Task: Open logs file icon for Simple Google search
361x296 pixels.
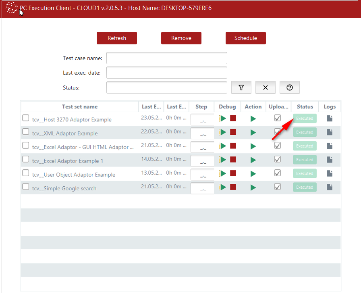Action: point(330,187)
